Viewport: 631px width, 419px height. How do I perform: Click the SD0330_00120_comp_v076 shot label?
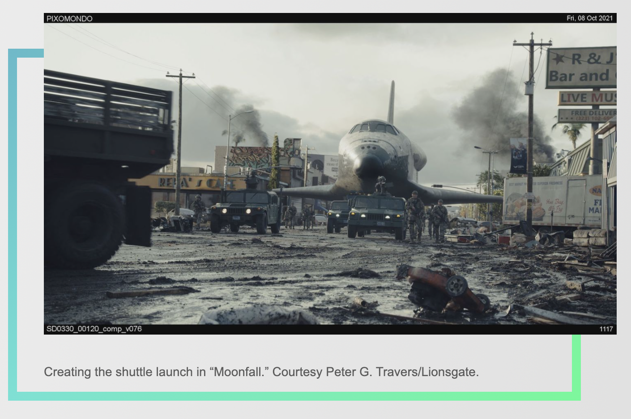point(94,329)
